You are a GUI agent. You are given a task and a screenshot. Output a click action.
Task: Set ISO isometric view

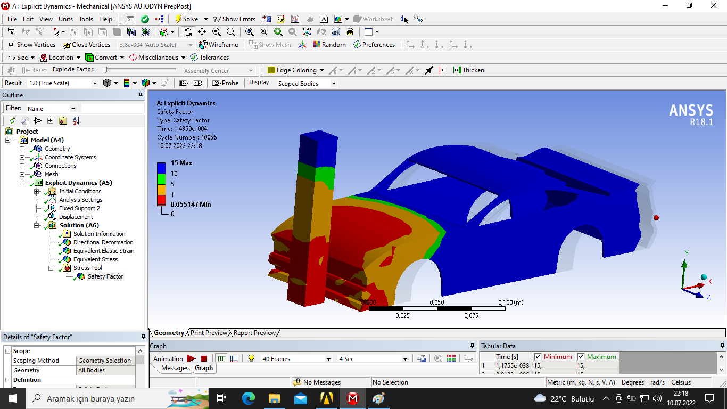[x=307, y=32]
